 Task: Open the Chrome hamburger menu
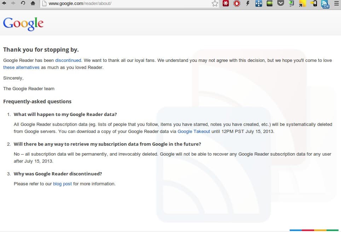[336, 3]
